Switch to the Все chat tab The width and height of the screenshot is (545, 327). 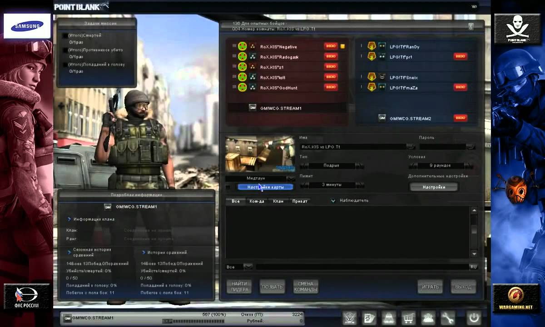[x=236, y=201]
